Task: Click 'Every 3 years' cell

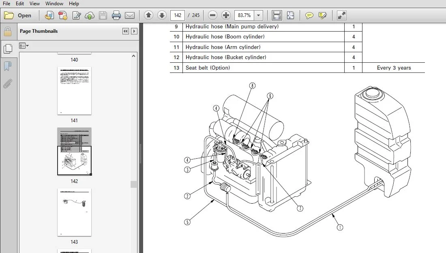Action: (x=394, y=68)
